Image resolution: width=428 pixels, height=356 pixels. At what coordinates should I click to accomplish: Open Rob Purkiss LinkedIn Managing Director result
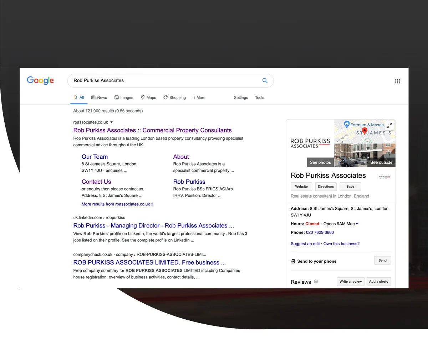tap(154, 226)
